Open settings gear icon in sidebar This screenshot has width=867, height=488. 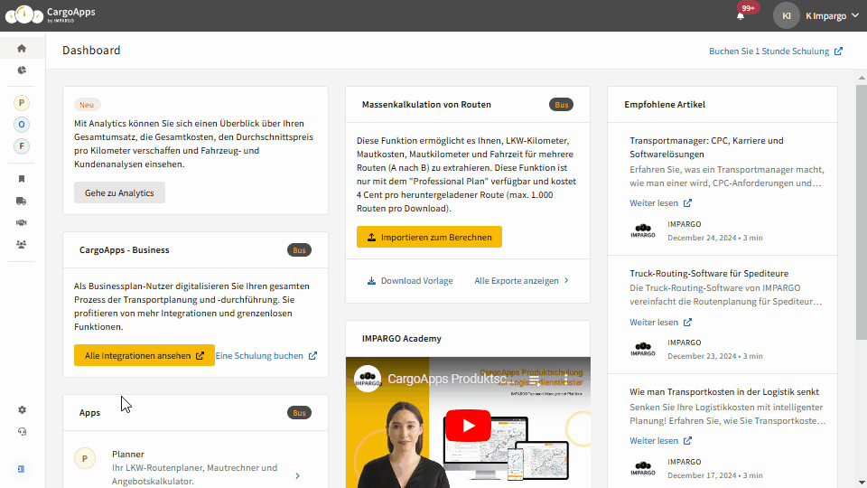coord(22,410)
